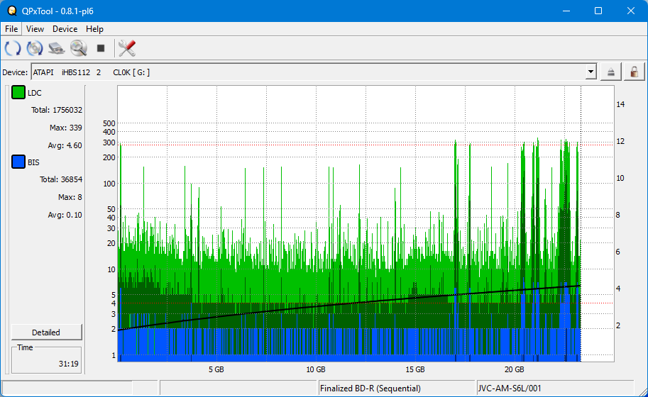Open the Device menu
Image resolution: width=648 pixels, height=397 pixels.
(x=65, y=29)
